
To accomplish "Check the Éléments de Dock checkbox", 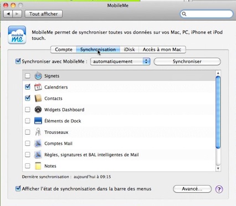I will click(x=28, y=121).
